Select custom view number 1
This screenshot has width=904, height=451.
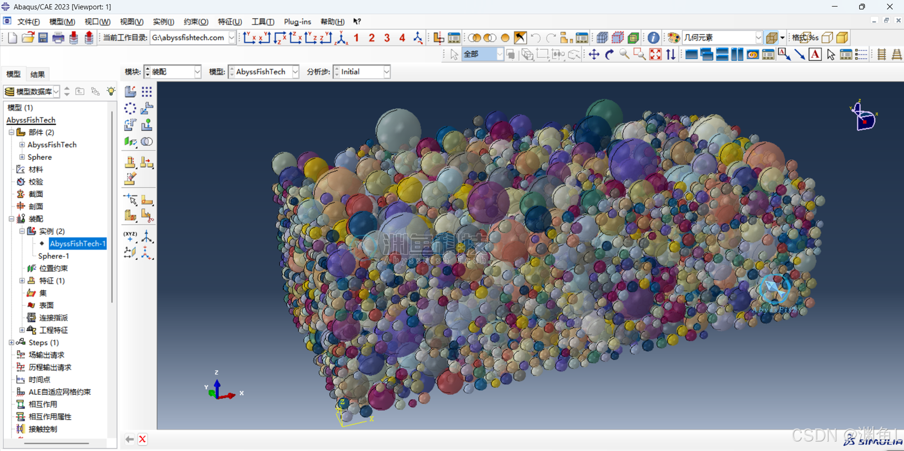click(356, 38)
